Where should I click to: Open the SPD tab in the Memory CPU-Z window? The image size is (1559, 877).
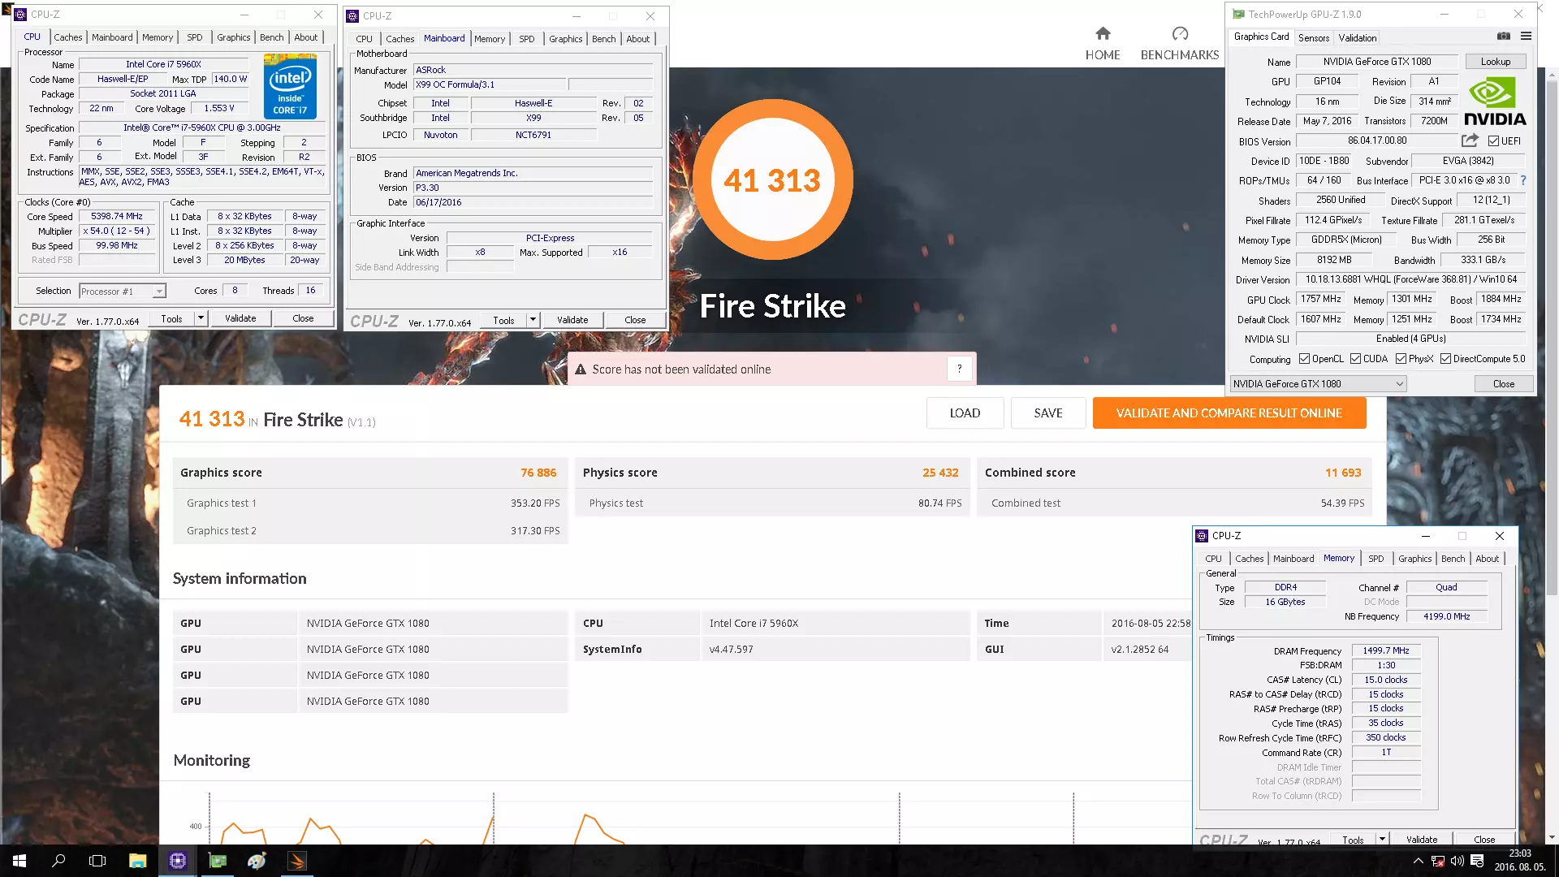pos(1375,559)
